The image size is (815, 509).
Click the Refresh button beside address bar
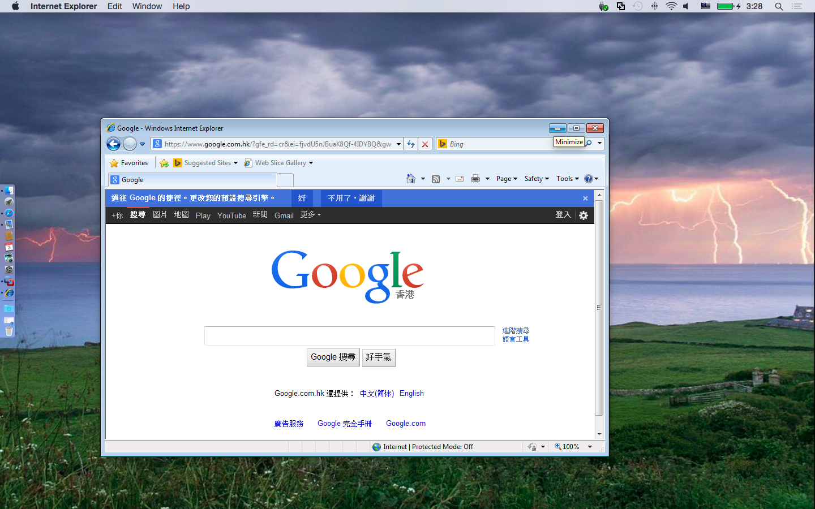[x=411, y=144]
